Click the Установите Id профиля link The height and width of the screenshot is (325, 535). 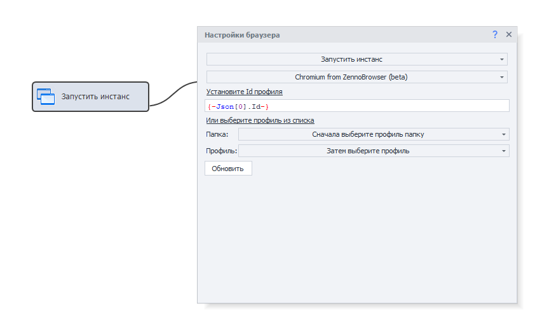244,92
